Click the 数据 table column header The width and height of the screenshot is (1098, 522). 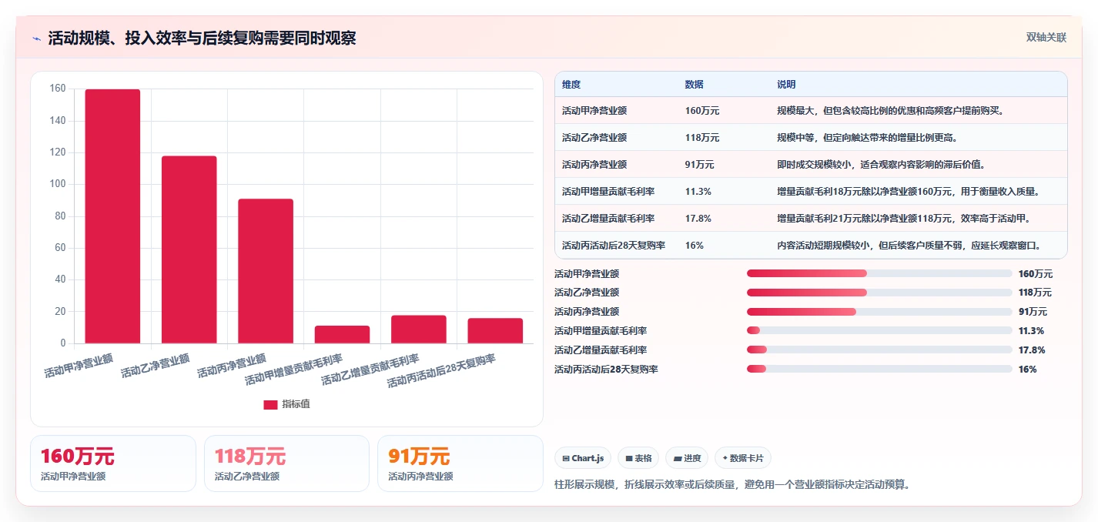click(x=694, y=85)
